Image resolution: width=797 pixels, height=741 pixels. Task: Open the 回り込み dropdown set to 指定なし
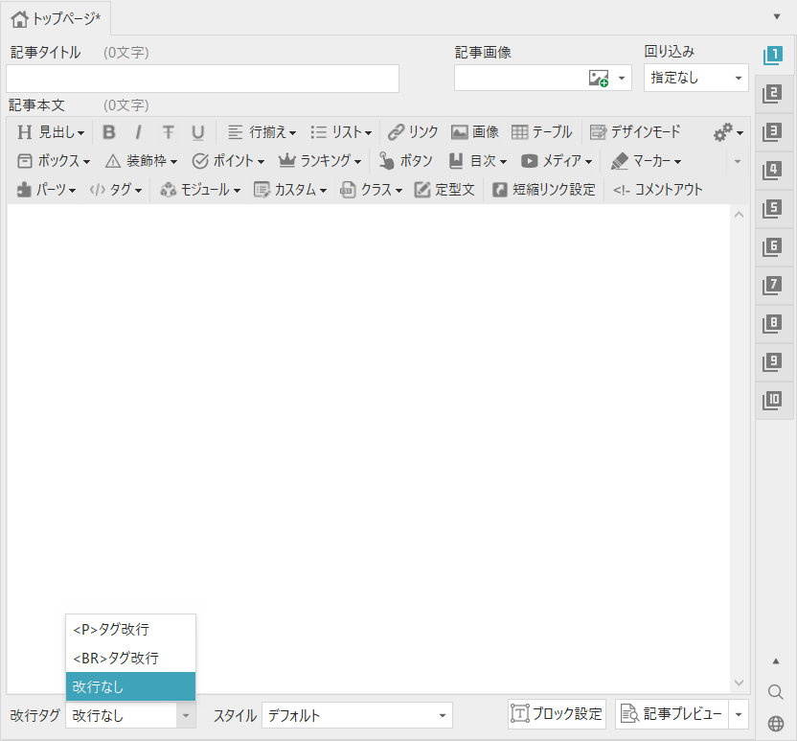pos(695,79)
